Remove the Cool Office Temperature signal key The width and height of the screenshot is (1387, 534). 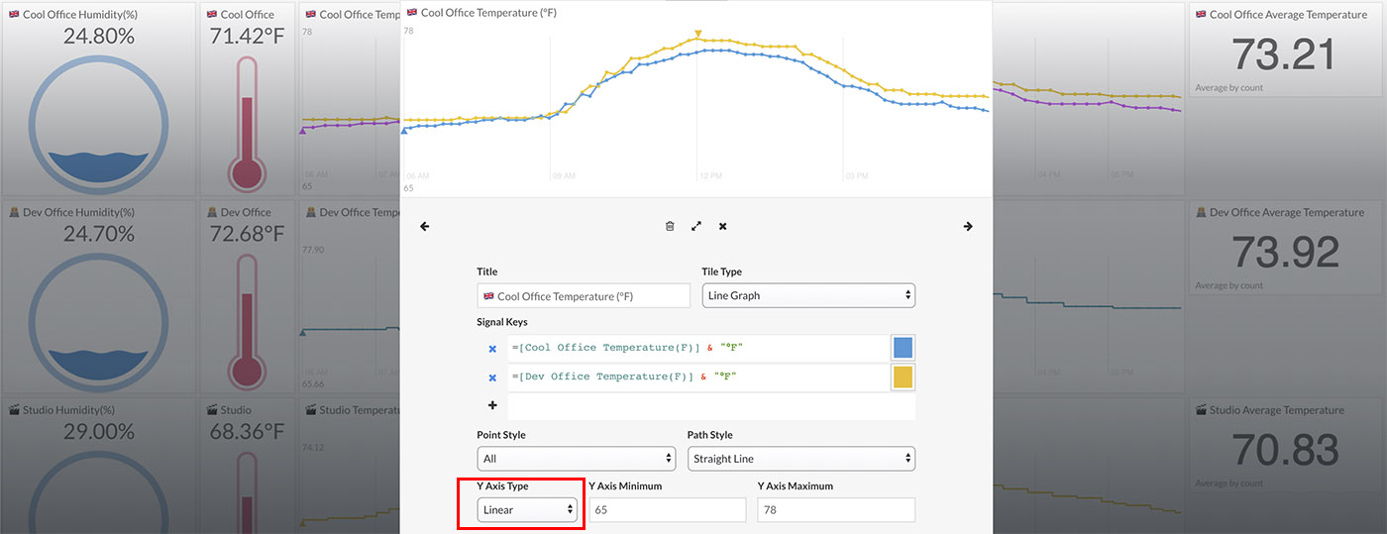[x=492, y=349]
